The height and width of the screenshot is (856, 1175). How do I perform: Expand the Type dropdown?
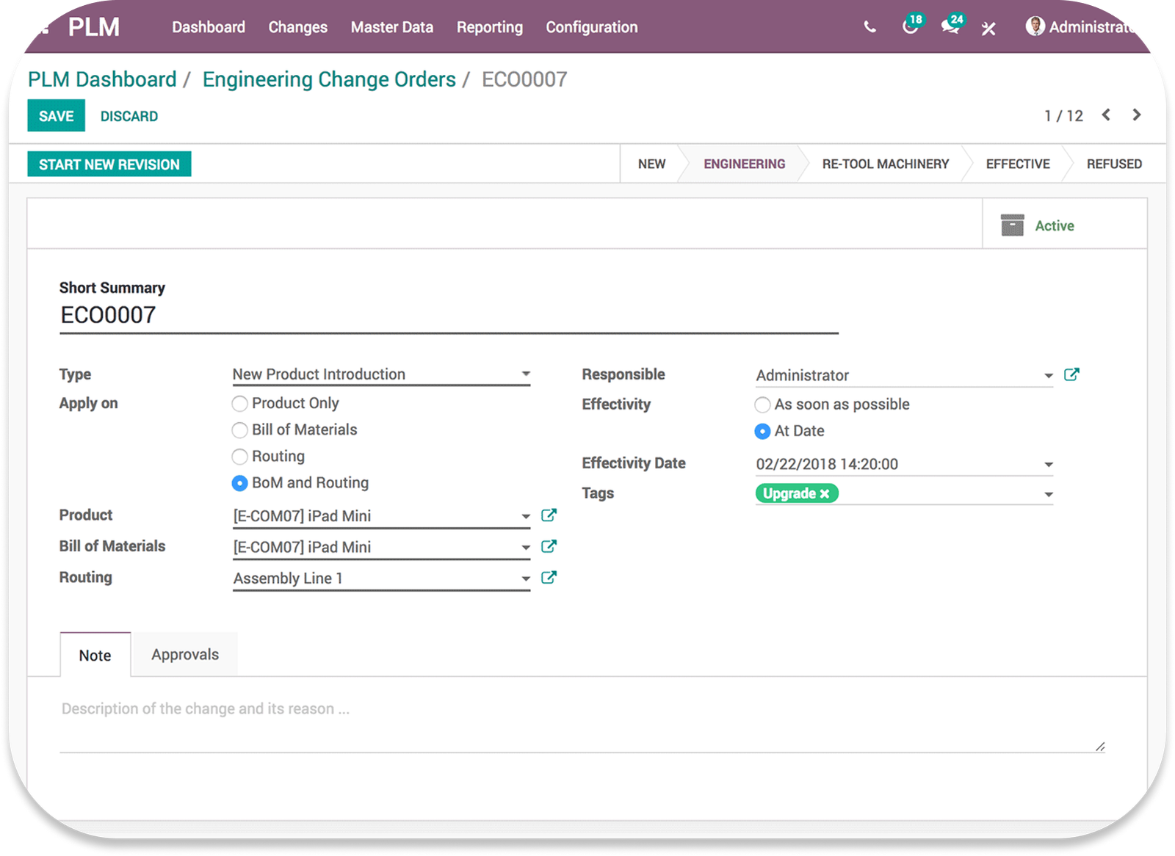tap(526, 374)
